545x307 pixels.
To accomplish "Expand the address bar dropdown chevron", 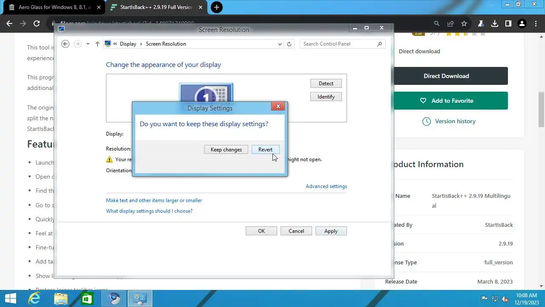I will [x=280, y=44].
